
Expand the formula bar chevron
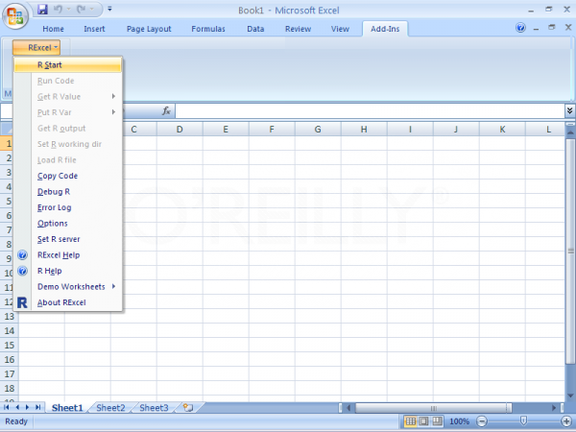click(x=569, y=111)
